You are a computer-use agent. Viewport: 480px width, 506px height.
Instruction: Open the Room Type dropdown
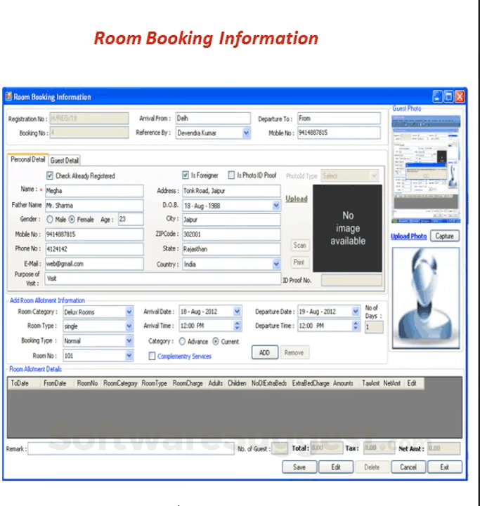(x=129, y=326)
